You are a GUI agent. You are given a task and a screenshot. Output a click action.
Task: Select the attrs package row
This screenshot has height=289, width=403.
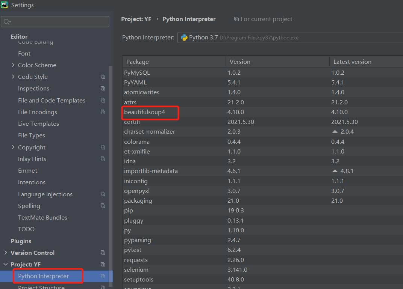point(263,102)
